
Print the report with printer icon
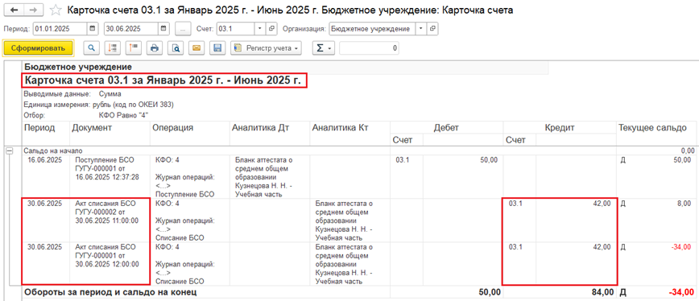[155, 48]
